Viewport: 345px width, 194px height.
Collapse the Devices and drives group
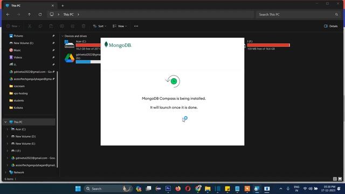pyautogui.click(x=63, y=36)
